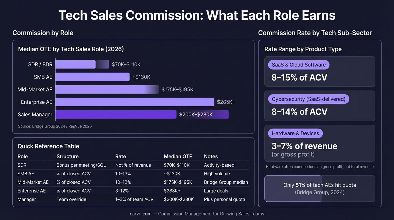Click the Bridge Group source citation text
Viewport: 394px width, 220px height.
[55, 126]
